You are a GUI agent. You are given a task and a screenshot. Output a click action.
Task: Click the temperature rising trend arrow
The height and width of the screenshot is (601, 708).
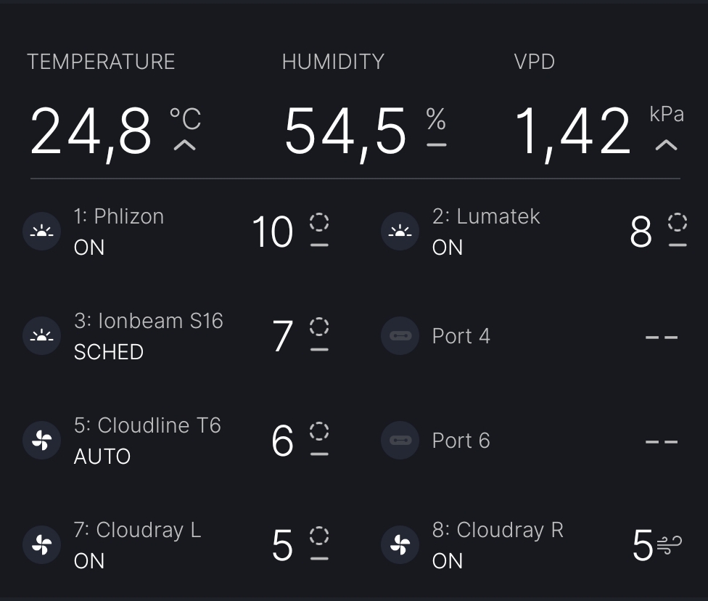(185, 145)
